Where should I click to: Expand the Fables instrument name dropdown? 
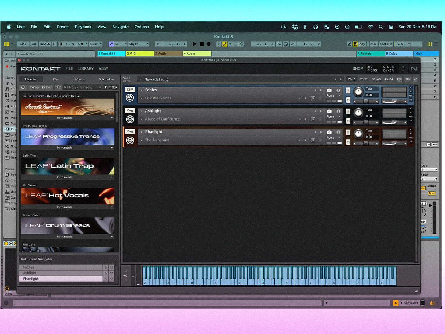(142, 90)
